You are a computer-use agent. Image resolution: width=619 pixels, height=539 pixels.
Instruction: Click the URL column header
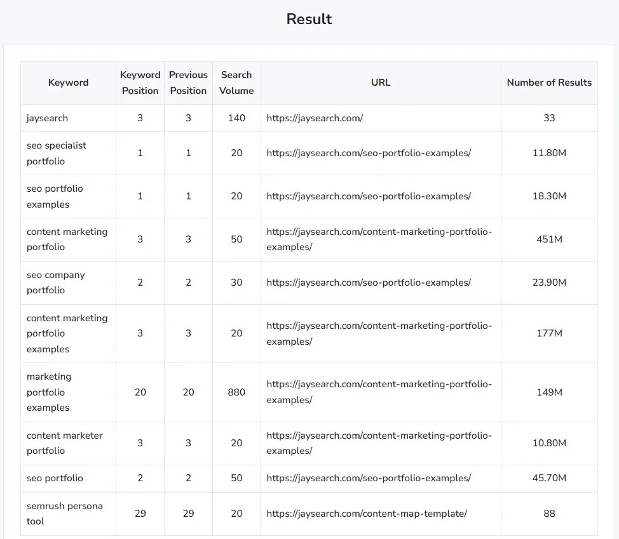pyautogui.click(x=381, y=83)
